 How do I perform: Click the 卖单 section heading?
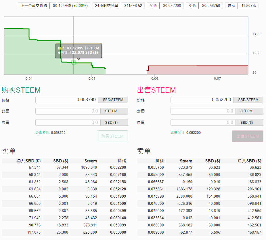144,151
